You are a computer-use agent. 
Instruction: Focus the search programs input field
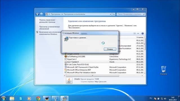130,14
